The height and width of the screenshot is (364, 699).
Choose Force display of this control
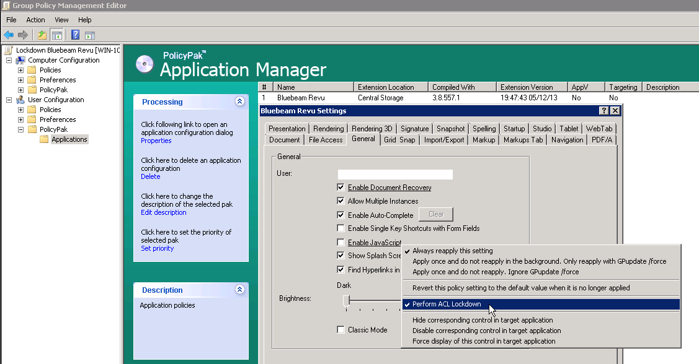coord(541,341)
